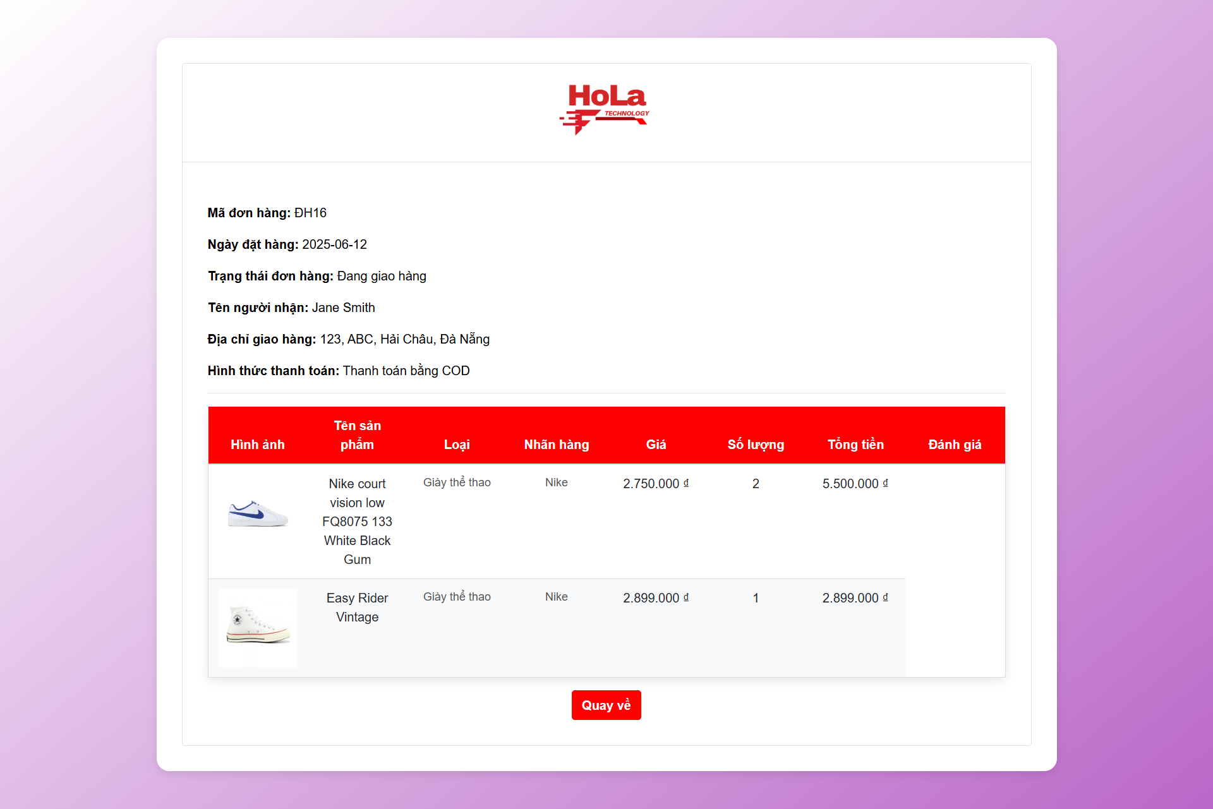Click the Hình thức thanh toán label
This screenshot has height=809, width=1213.
(274, 371)
